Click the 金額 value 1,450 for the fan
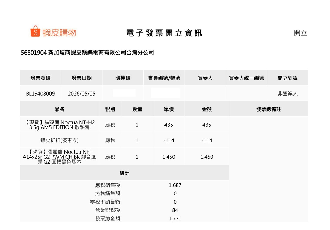 tap(207, 157)
